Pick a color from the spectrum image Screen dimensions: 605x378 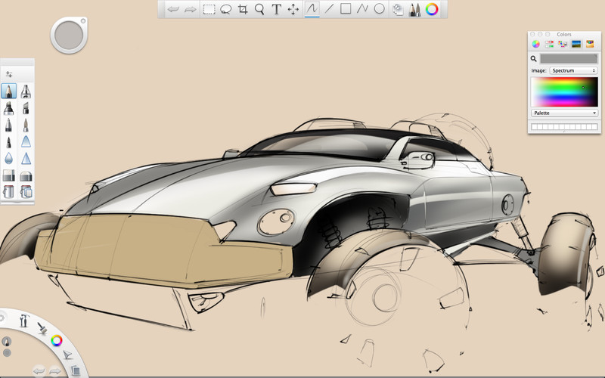[x=564, y=91]
